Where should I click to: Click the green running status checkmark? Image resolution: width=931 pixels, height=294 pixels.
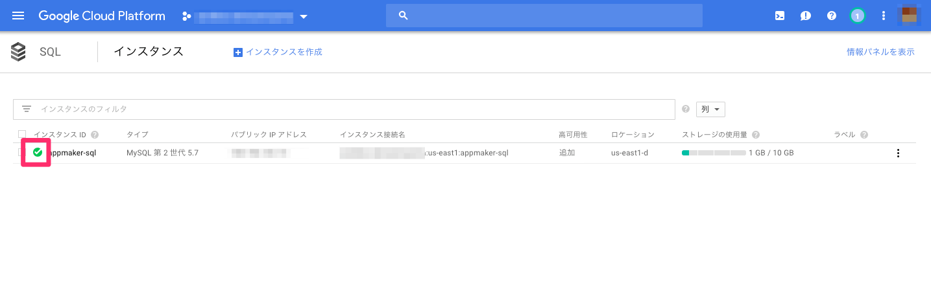click(38, 152)
